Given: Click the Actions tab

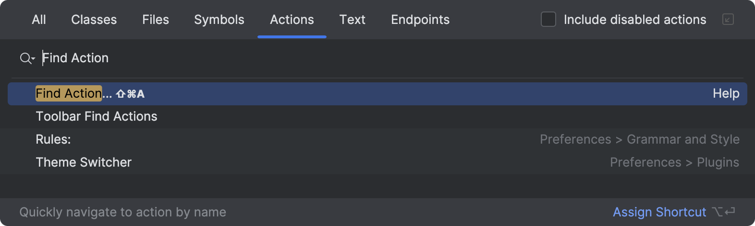Looking at the screenshot, I should click(292, 20).
